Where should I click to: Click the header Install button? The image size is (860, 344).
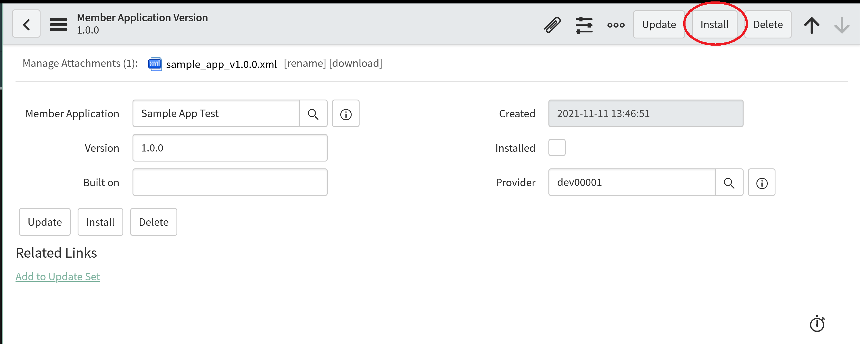click(x=714, y=24)
